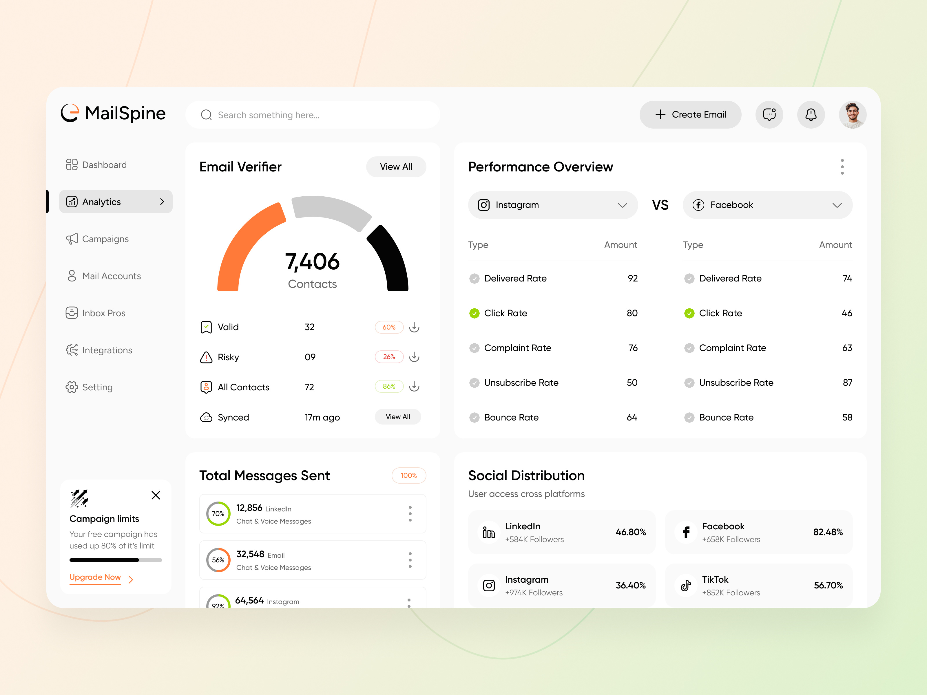
Task: Download the Valid contacts report
Action: [x=415, y=327]
